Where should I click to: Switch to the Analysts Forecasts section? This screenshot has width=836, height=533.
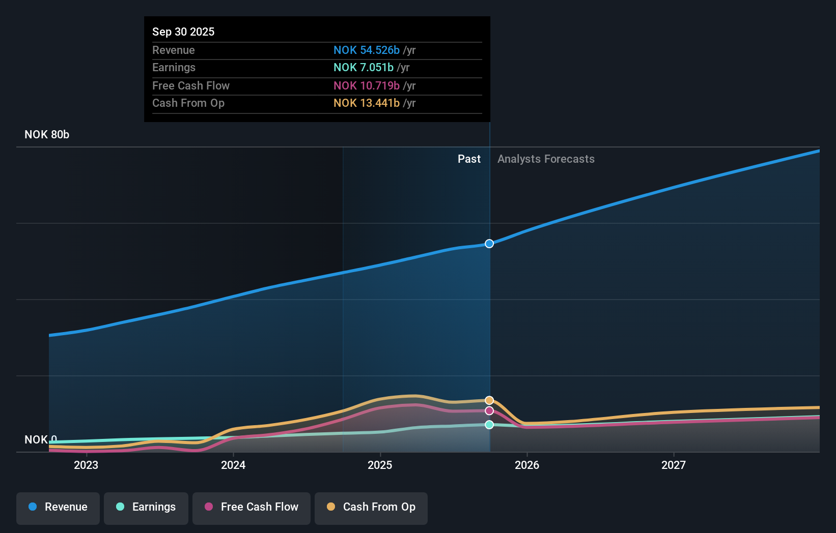(546, 159)
